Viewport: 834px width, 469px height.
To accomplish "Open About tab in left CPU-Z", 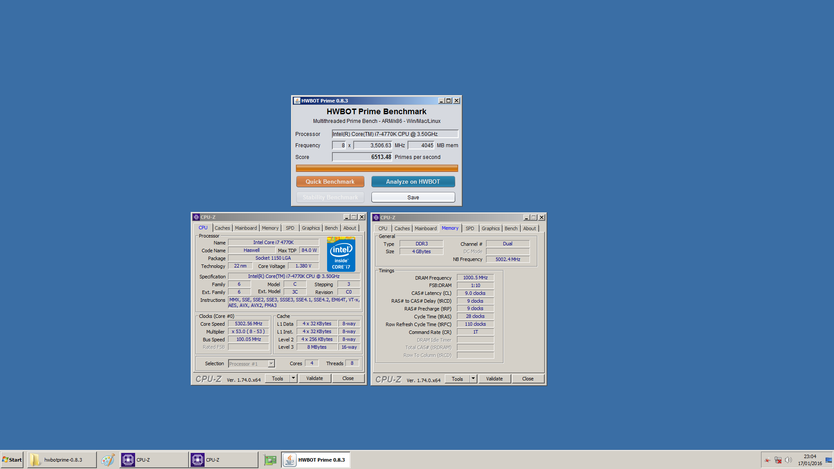I will point(350,228).
